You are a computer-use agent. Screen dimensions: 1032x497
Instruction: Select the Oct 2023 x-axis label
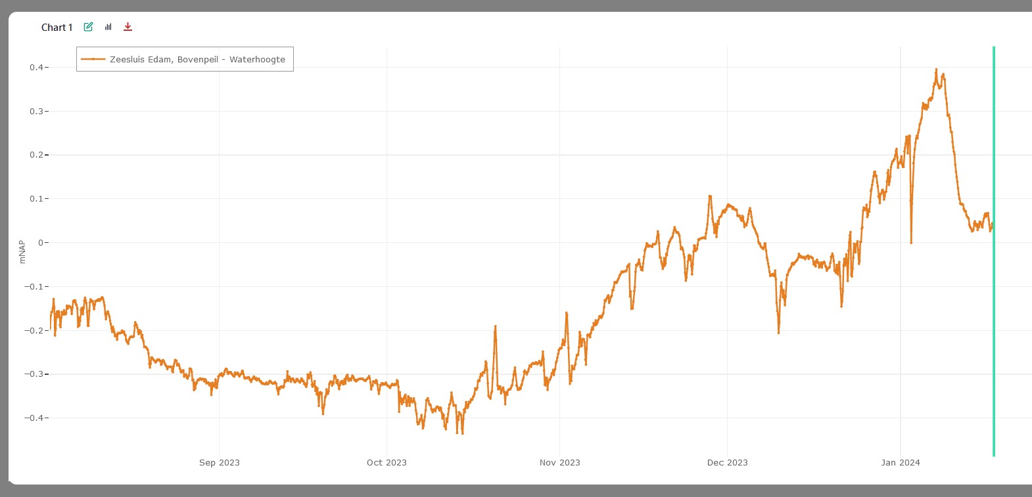(x=387, y=463)
